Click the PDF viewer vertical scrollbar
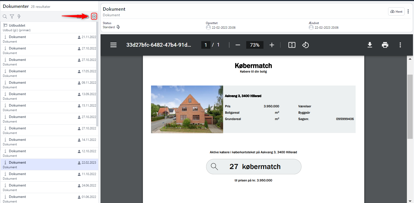Image resolution: width=414 pixels, height=203 pixels. [x=410, y=107]
